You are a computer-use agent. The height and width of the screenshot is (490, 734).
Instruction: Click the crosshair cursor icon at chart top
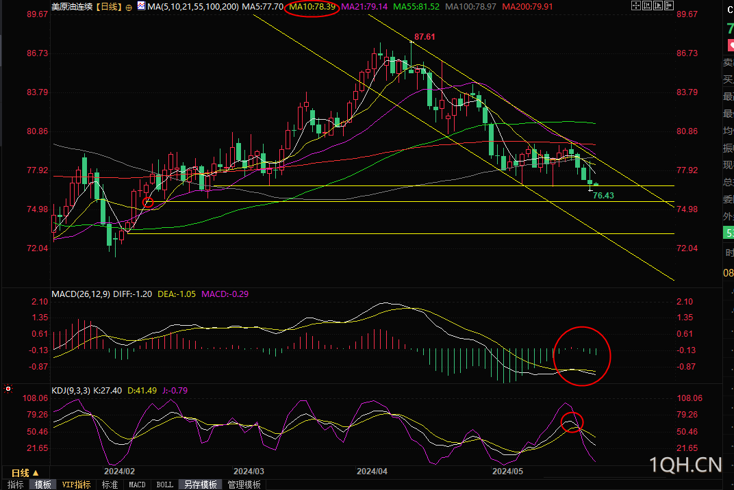(636, 5)
